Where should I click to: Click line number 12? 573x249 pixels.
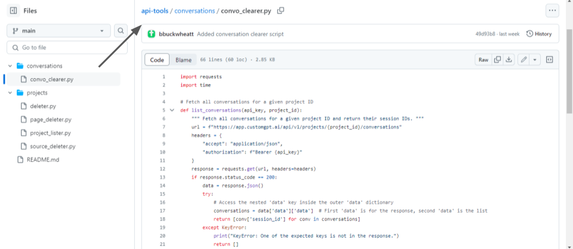point(162,169)
